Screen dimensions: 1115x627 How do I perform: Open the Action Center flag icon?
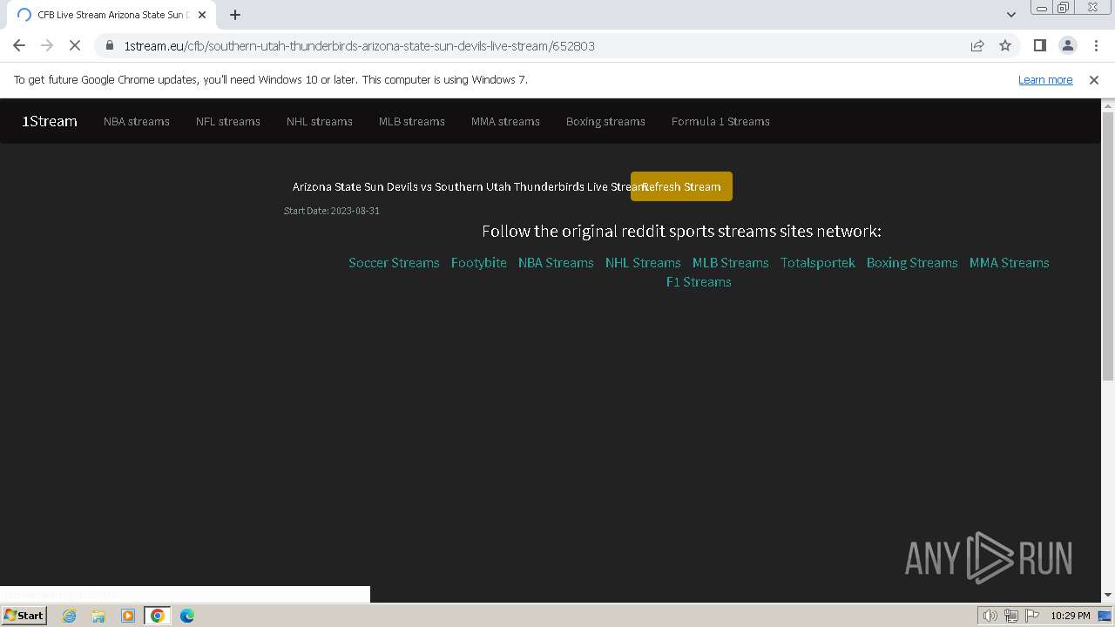(1031, 616)
